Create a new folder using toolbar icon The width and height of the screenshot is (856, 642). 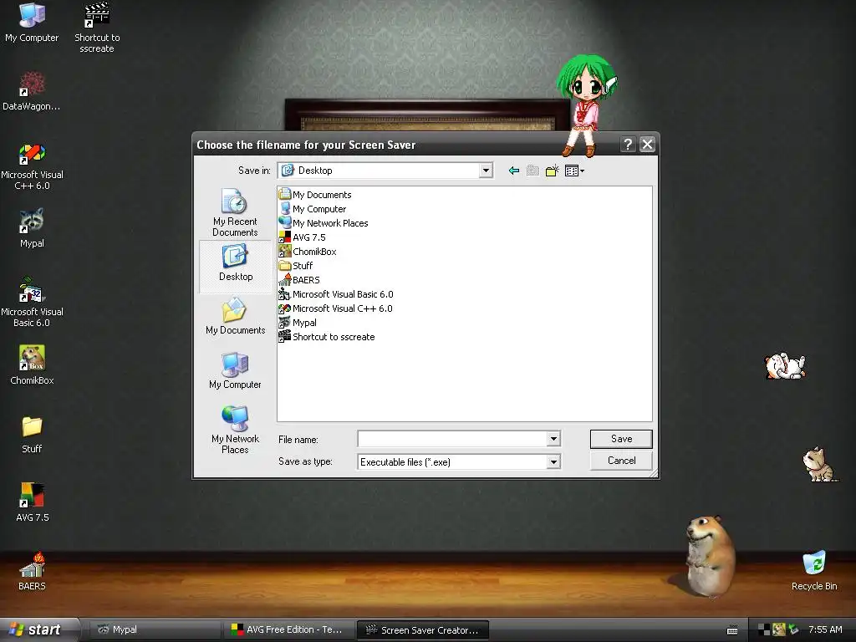553,171
